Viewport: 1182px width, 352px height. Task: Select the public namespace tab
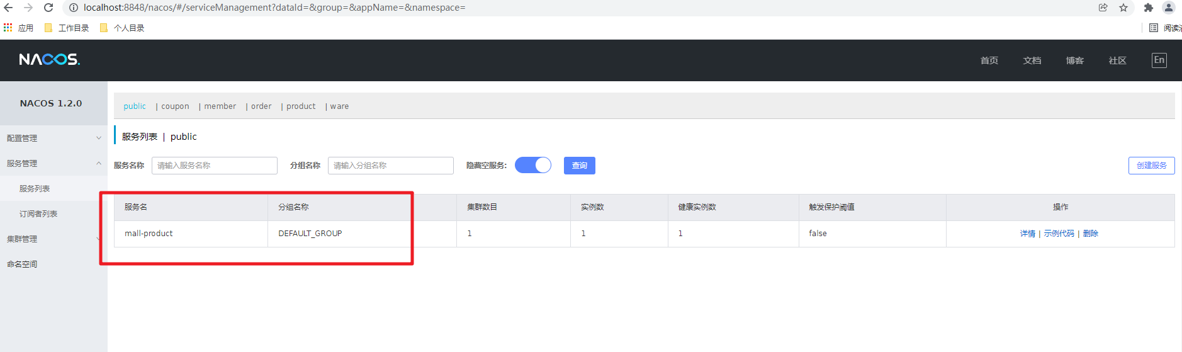pyautogui.click(x=135, y=106)
